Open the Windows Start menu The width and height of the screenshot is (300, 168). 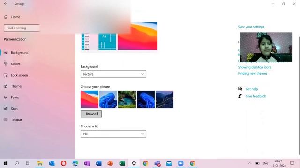click(6, 163)
